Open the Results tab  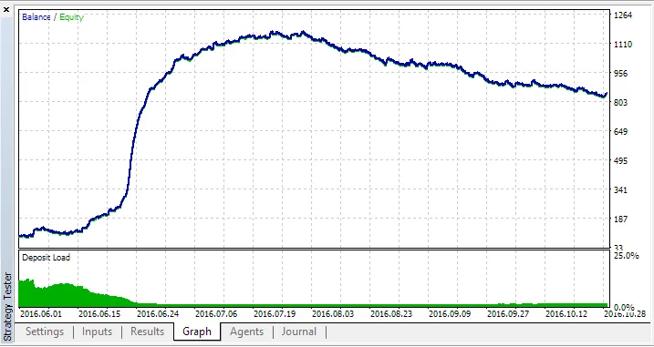(147, 332)
